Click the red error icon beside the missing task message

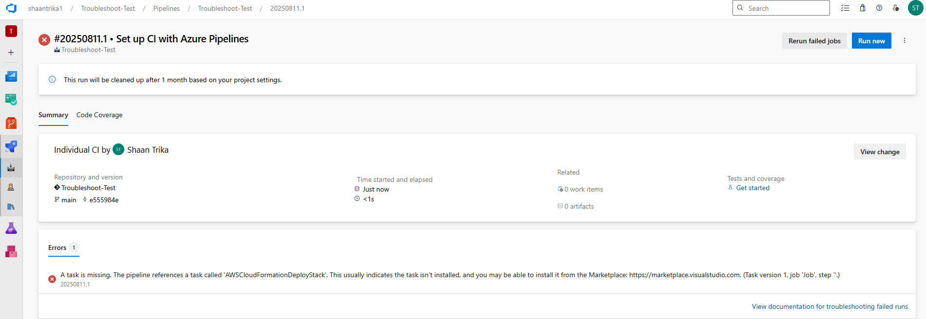52,279
